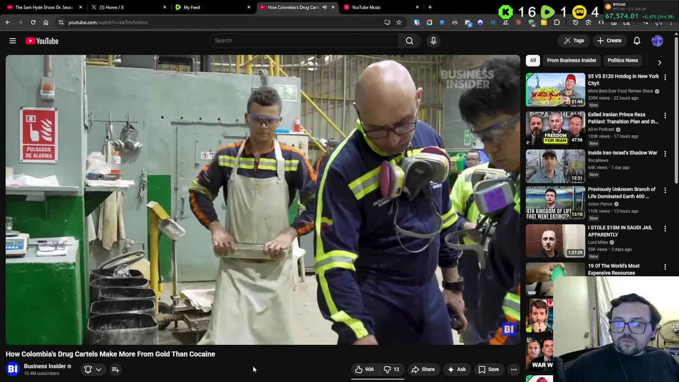View site information icon in address bar
This screenshot has width=679, height=382.
coord(61,22)
